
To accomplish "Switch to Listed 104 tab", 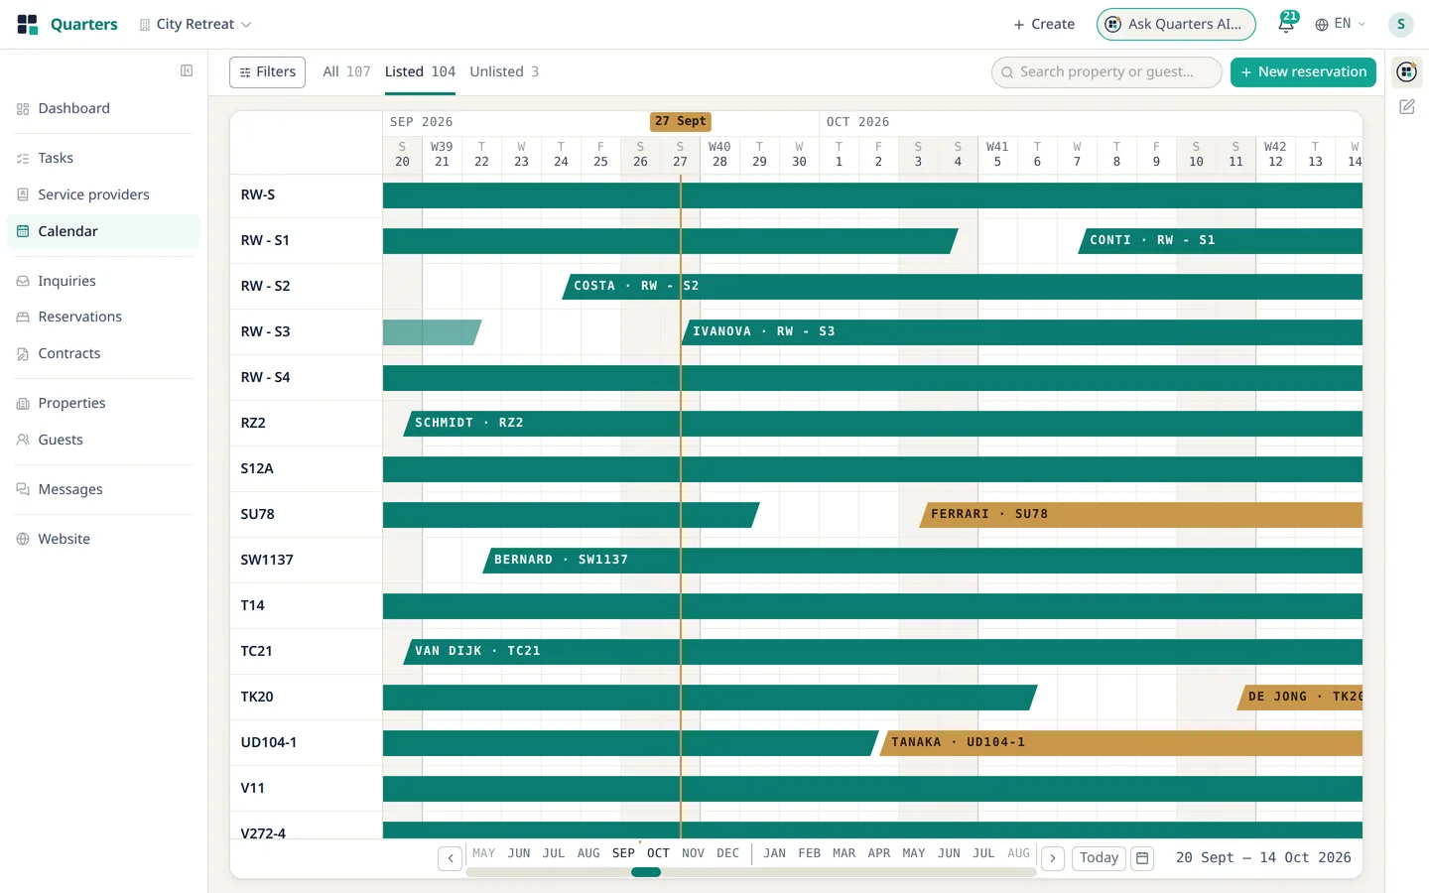I will 420,71.
